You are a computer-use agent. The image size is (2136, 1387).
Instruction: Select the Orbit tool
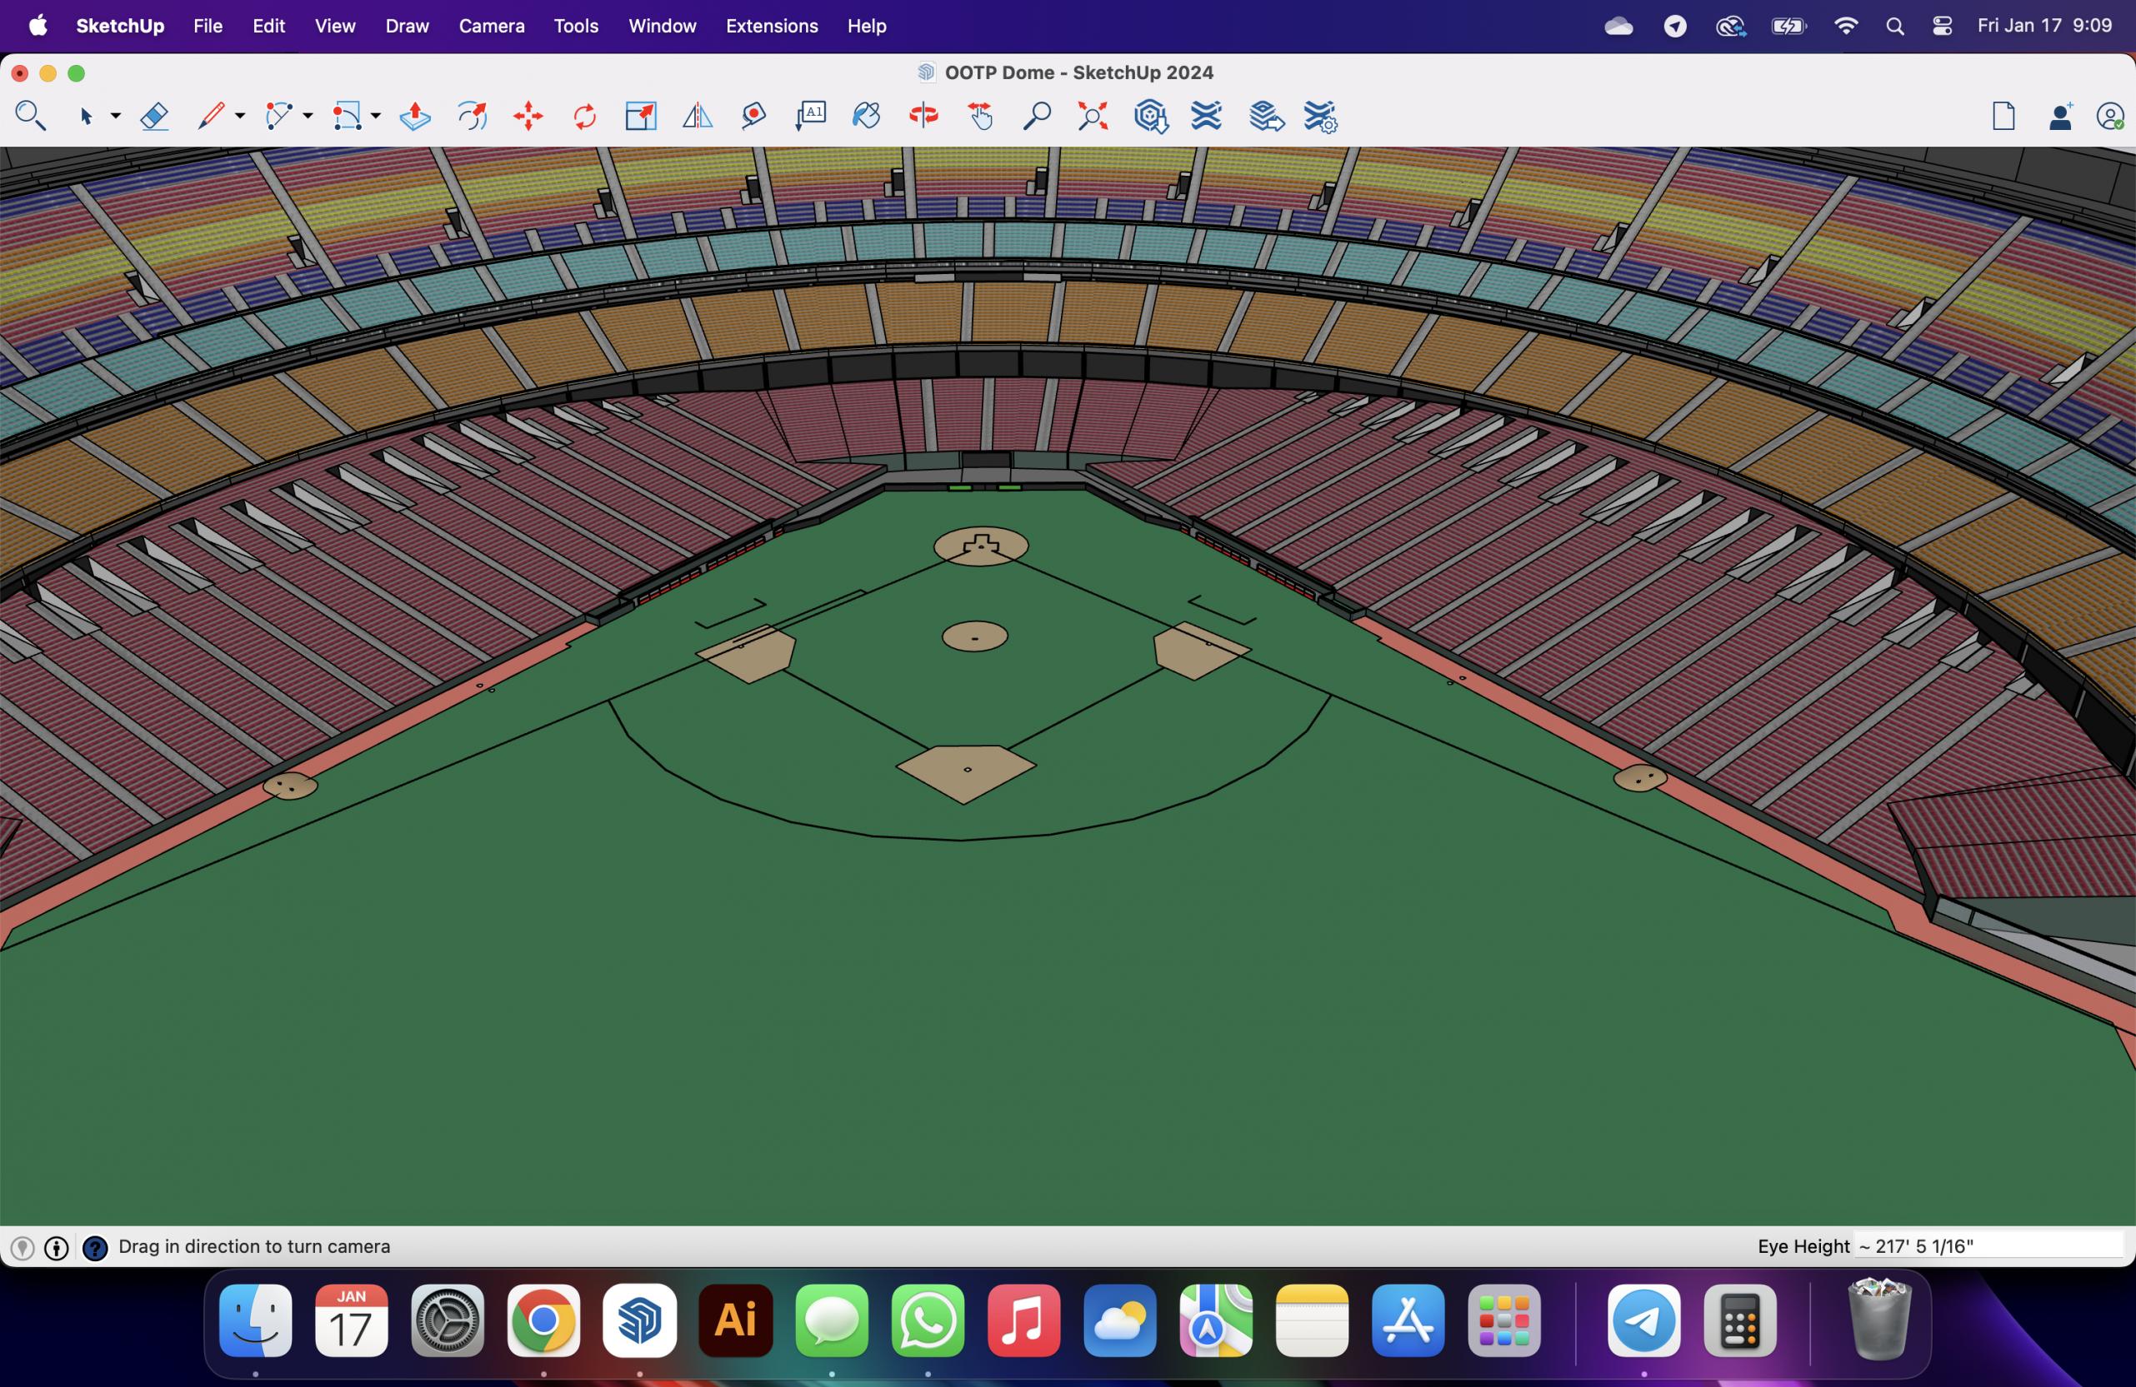923,117
